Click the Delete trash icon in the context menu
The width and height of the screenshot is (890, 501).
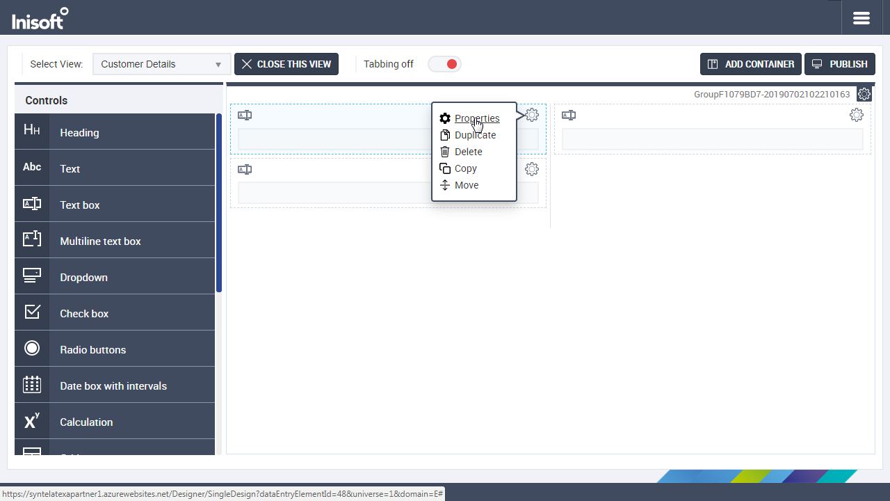click(x=445, y=152)
